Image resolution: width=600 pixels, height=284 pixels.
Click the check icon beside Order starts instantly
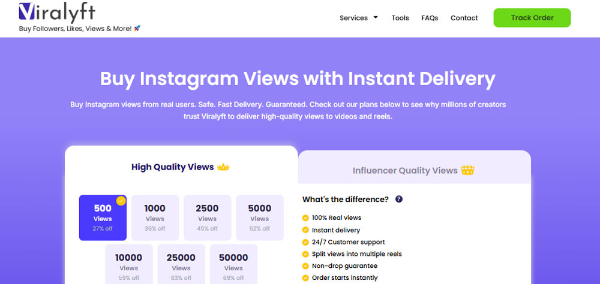305,278
